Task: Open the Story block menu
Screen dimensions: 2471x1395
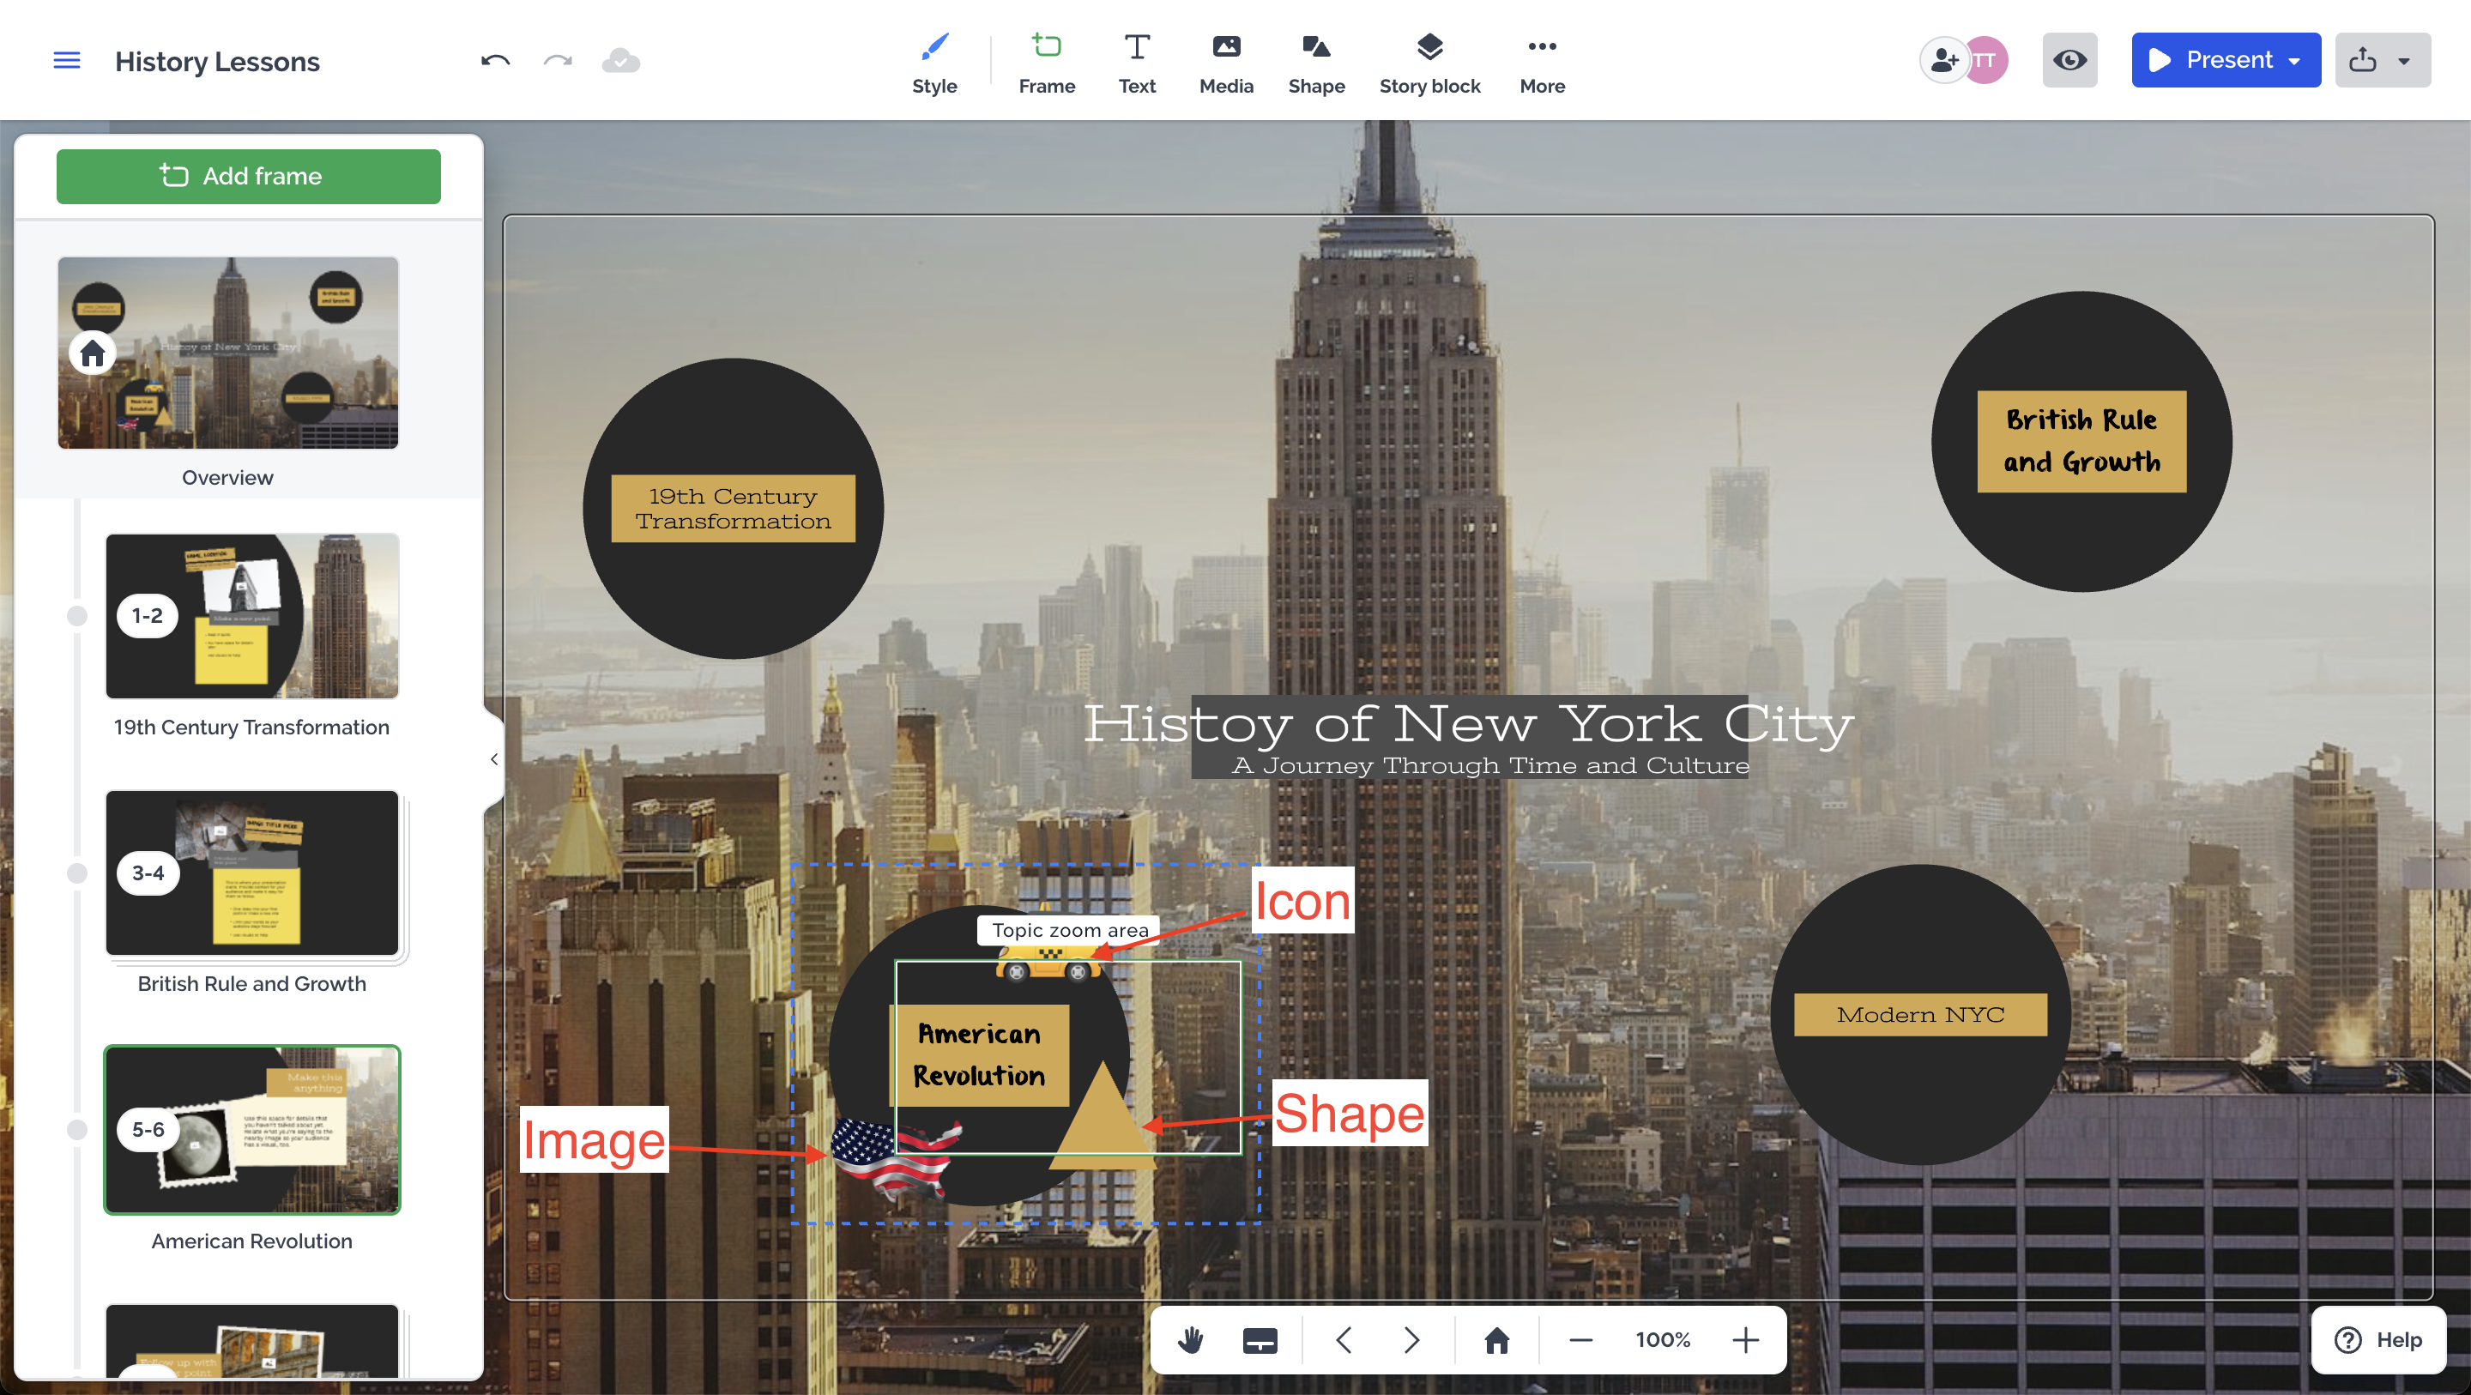Action: coord(1429,63)
